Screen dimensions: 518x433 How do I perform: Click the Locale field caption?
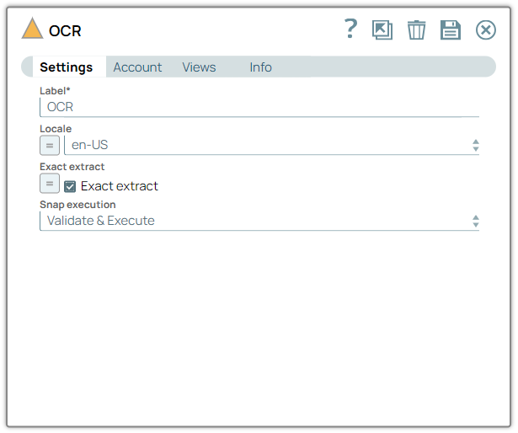coord(56,129)
